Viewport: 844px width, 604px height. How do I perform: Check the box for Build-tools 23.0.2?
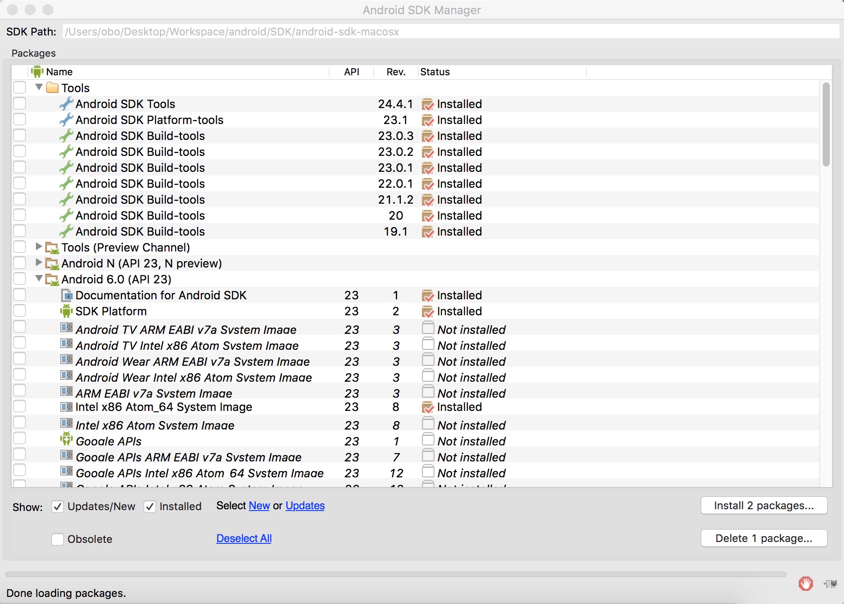coord(20,151)
